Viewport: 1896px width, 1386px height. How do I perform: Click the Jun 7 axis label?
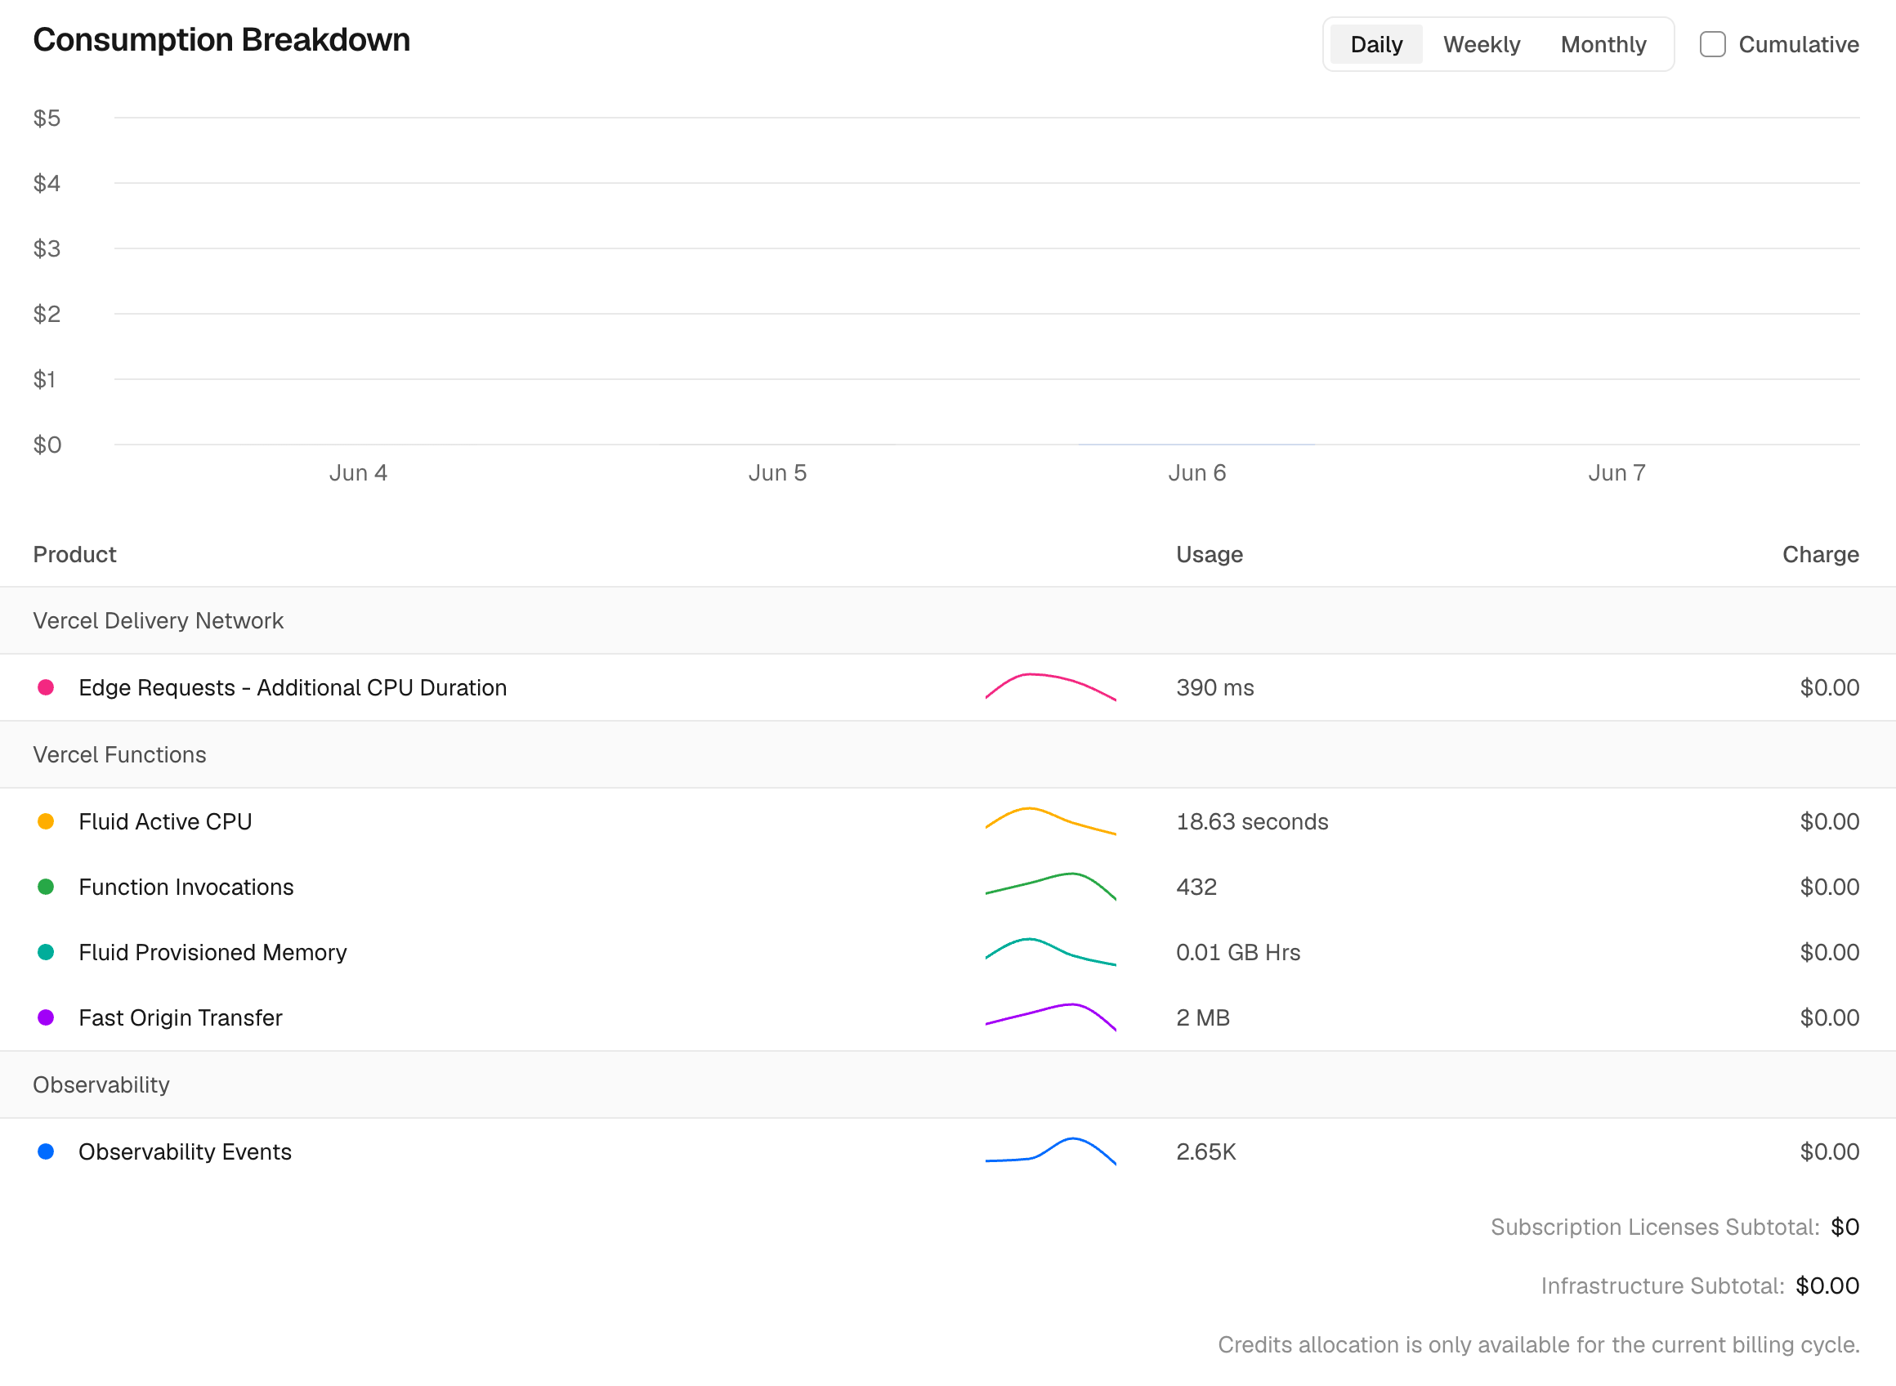point(1617,473)
